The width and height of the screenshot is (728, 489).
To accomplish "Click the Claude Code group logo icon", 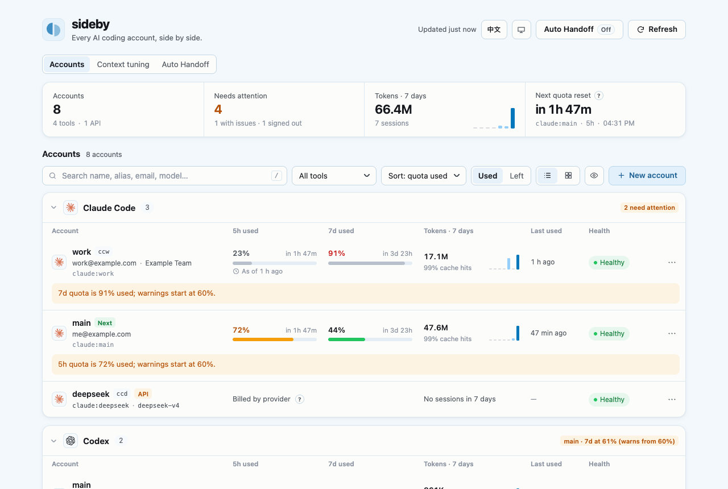I will [71, 208].
